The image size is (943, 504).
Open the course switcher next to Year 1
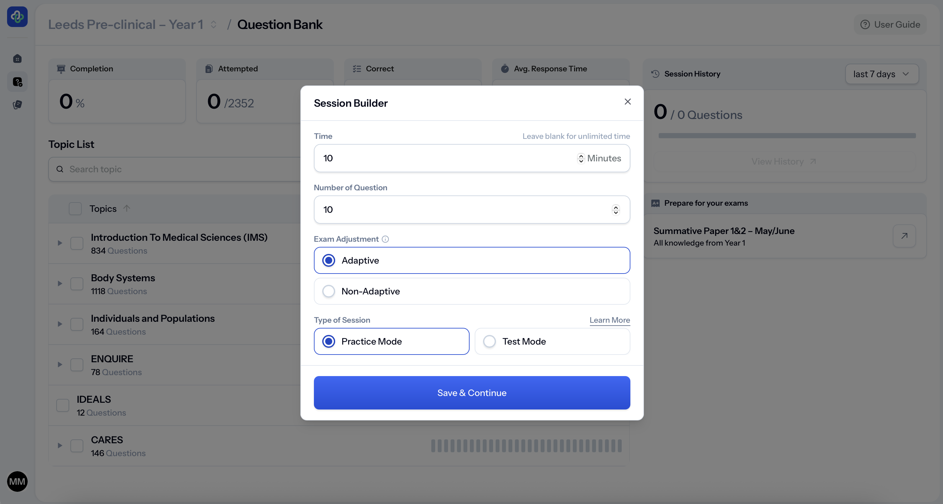214,24
